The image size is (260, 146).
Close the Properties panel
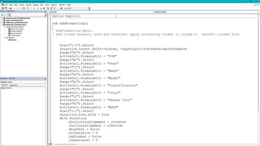coord(45,79)
